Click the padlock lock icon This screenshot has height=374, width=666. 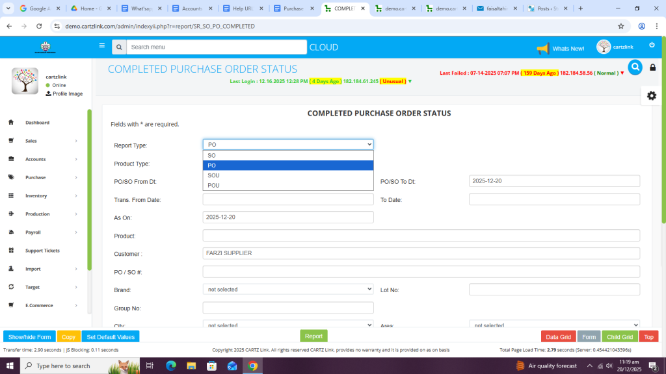(652, 68)
